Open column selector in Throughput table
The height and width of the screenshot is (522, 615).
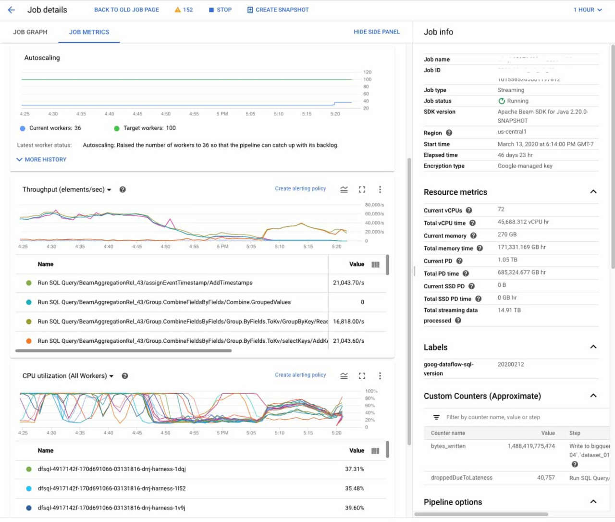375,264
